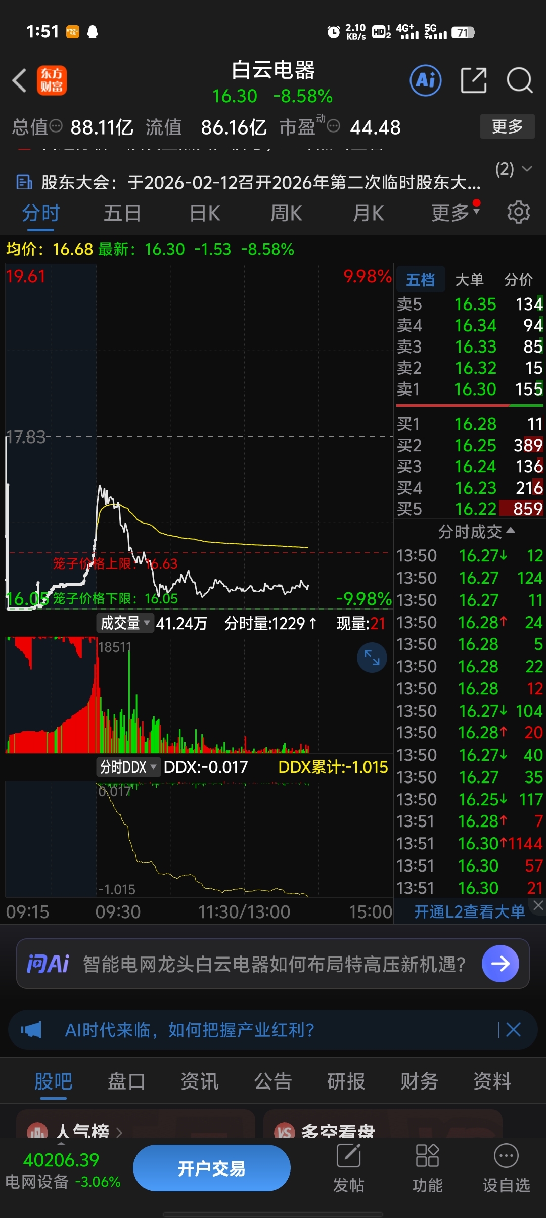
Task: Expand chart with fullscreen arrows icon
Action: (372, 657)
